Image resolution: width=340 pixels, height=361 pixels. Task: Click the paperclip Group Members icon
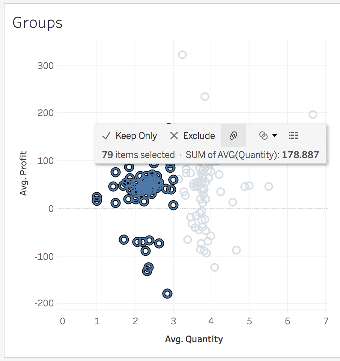pos(233,136)
